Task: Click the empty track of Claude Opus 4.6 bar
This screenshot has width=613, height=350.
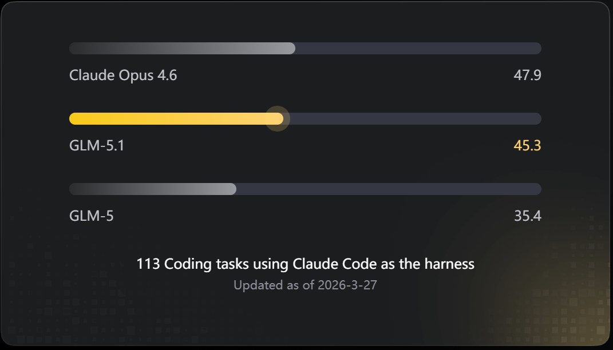Action: [x=418, y=49]
